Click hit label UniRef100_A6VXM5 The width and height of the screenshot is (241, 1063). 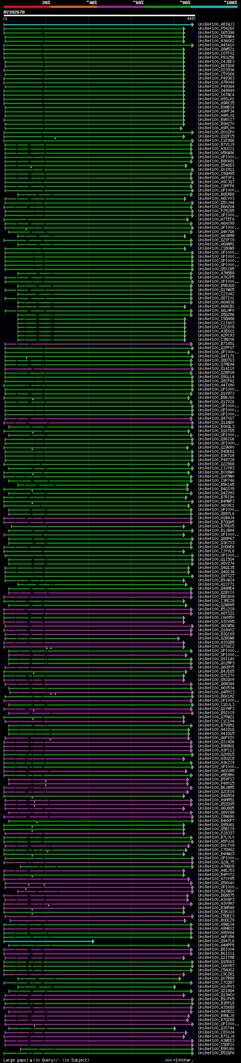216,771
